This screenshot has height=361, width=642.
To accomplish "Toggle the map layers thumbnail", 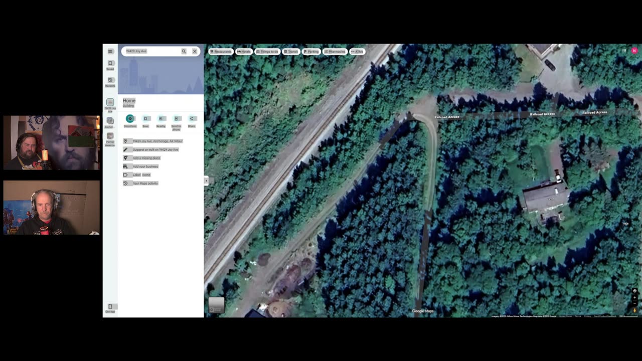I will [x=216, y=305].
